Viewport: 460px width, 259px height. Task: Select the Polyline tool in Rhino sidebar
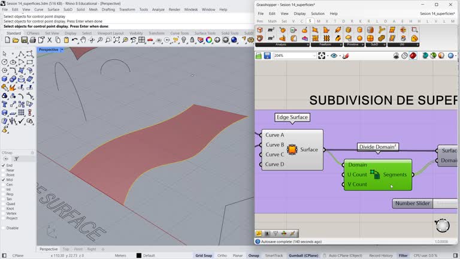pos(21,54)
